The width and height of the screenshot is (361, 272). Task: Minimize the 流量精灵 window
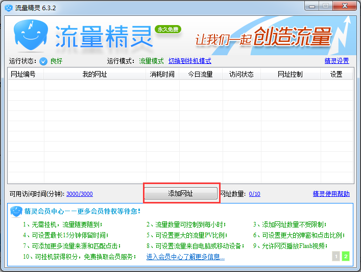point(312,6)
